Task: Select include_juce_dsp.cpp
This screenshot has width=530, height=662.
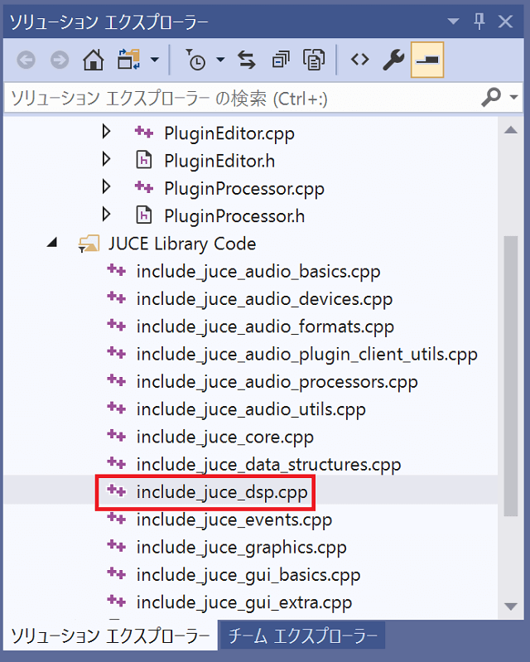Action: (222, 492)
